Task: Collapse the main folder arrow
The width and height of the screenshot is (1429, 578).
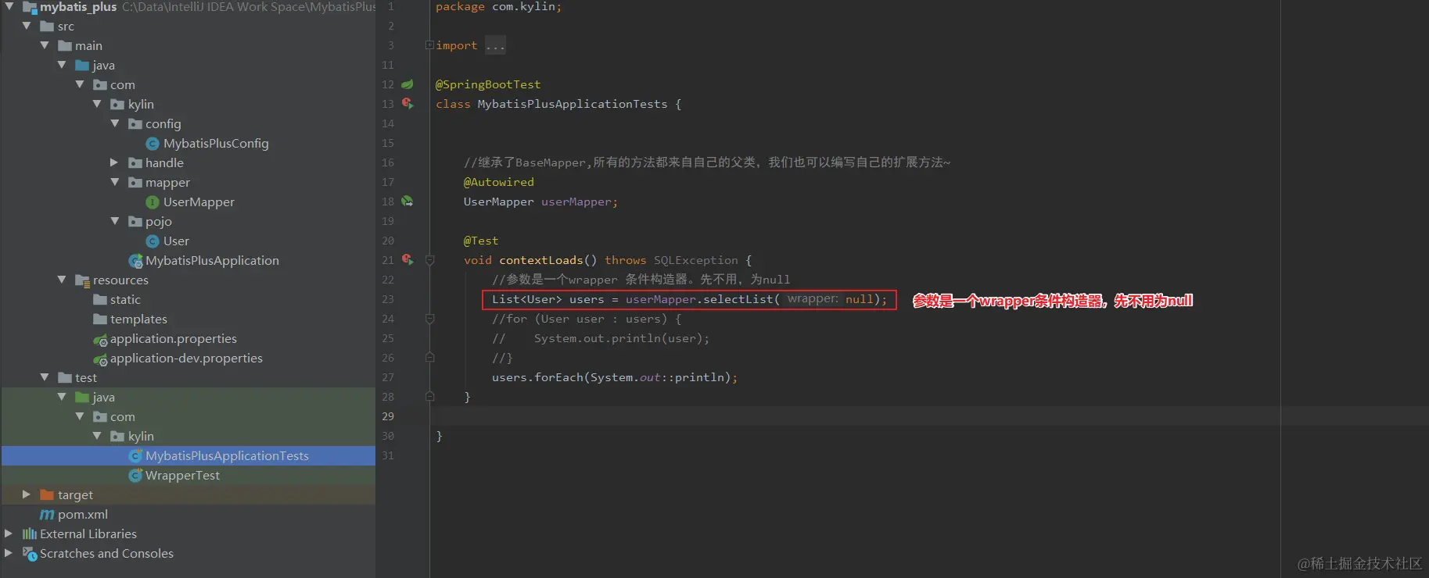Action: click(45, 45)
